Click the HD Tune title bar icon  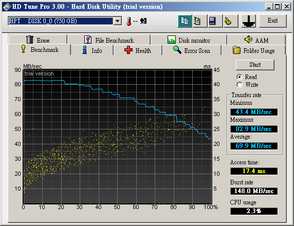tap(7, 7)
